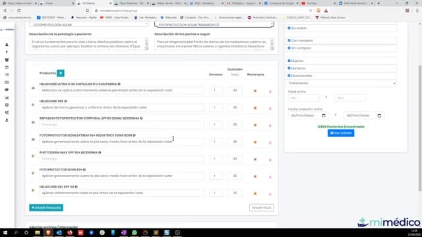Click info icon next to HELIOCARE ULTRA D capsulas
Viewport: 422px width, 237px height.
(x=119, y=84)
